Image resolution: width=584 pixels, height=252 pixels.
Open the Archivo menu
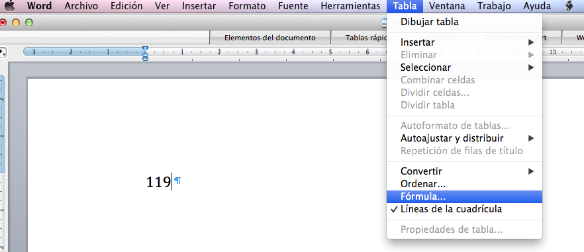point(81,6)
